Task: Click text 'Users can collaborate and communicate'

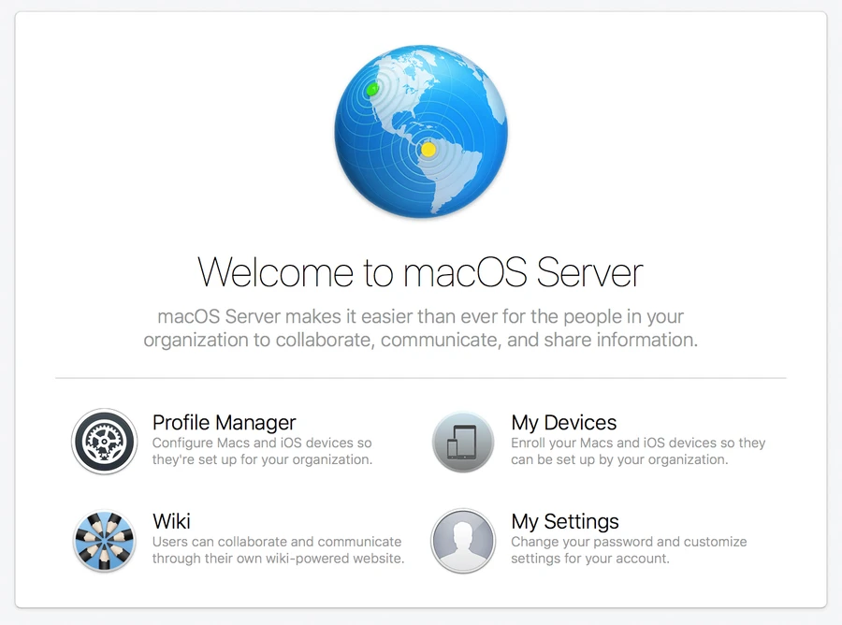Action: 277,542
